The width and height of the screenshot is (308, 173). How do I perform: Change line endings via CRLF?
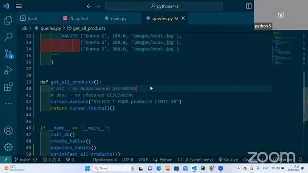pyautogui.click(x=143, y=160)
